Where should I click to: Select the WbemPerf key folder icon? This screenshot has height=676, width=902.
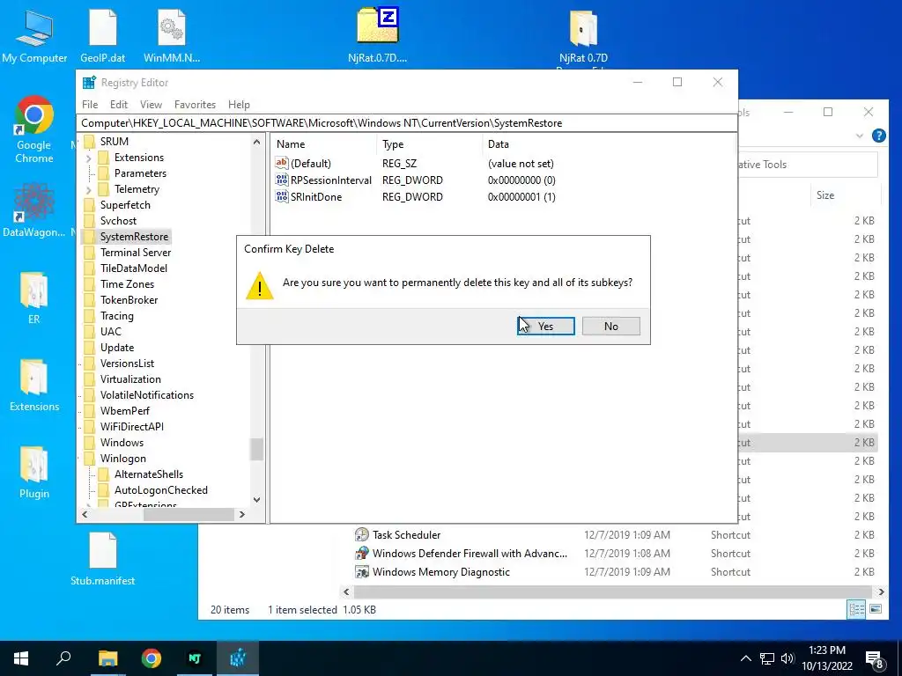tap(89, 411)
